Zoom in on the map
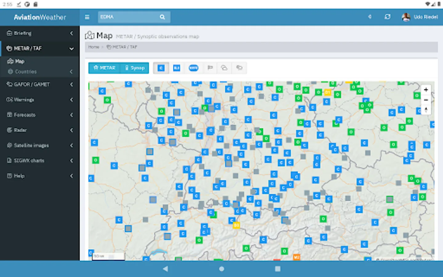 click(x=426, y=90)
